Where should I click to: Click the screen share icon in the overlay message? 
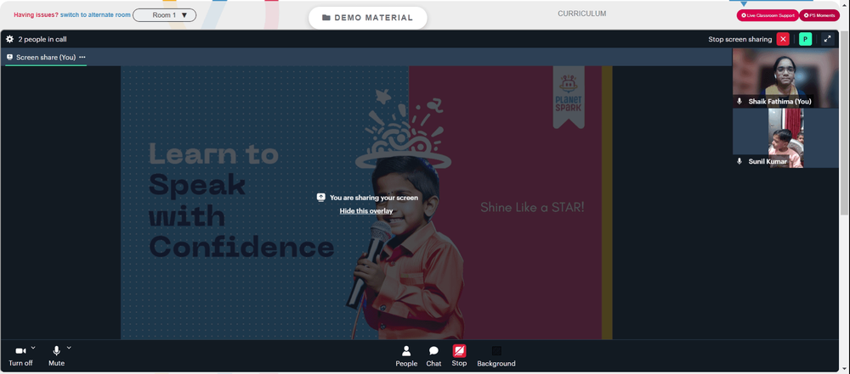pos(321,198)
